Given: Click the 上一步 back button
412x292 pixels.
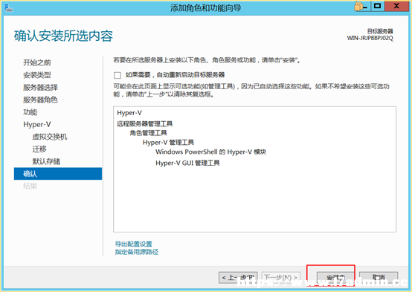Looking at the screenshot, I should 238,277.
